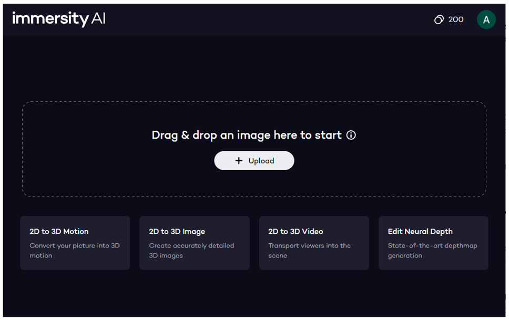Click the info icon beside drag & drop text
This screenshot has height=321, width=509.
click(351, 135)
